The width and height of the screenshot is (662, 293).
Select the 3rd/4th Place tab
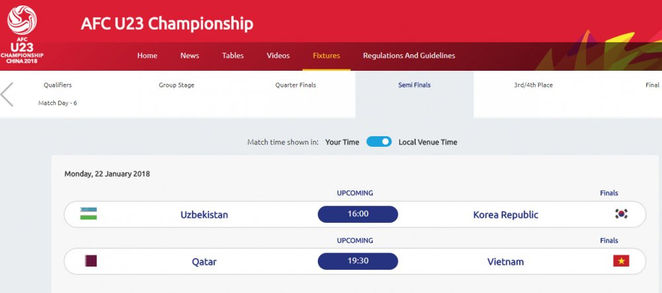(534, 85)
